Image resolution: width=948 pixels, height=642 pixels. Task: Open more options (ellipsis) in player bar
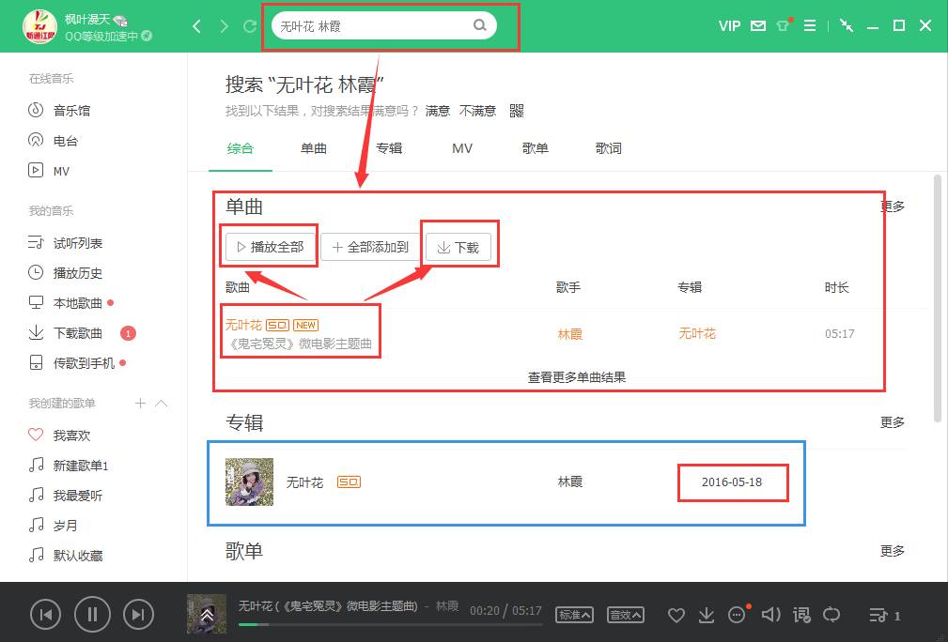[737, 615]
